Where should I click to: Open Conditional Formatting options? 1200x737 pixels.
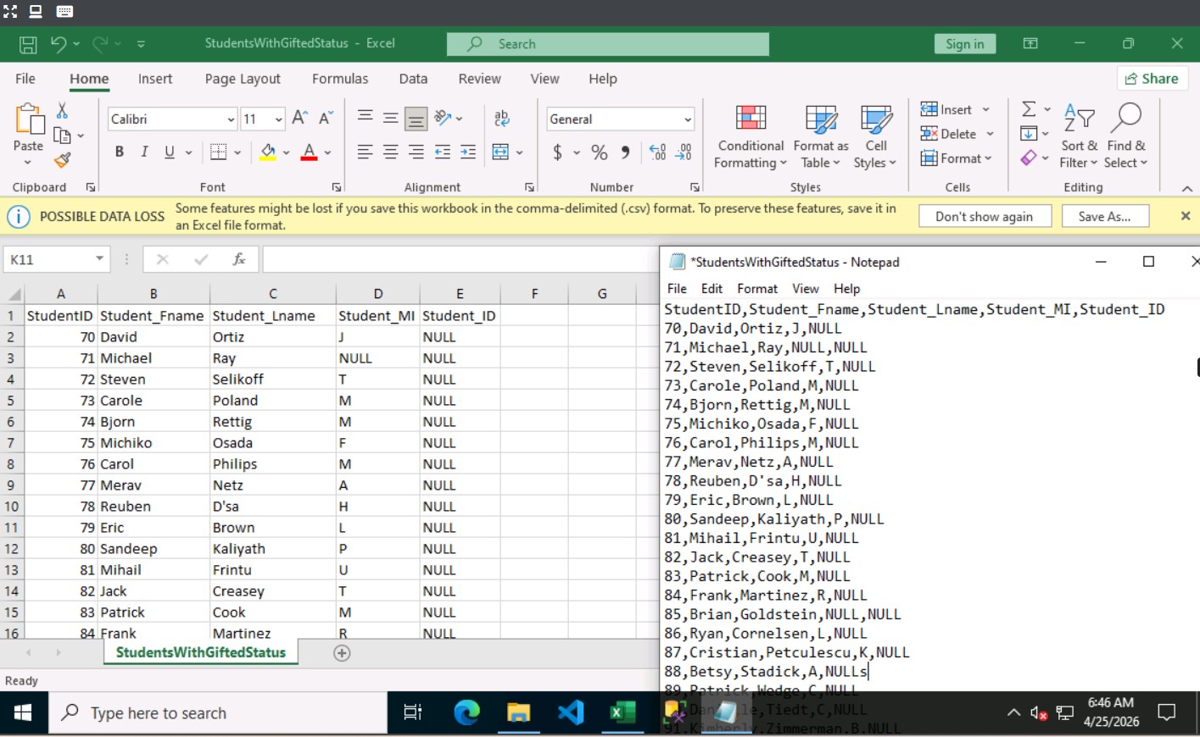(750, 136)
